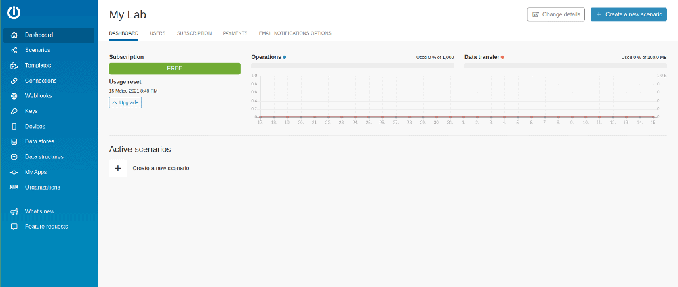Click the My Lab heading
This screenshot has width=678, height=287.
[127, 15]
